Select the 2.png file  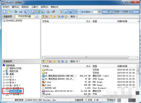pyautogui.click(x=48, y=85)
